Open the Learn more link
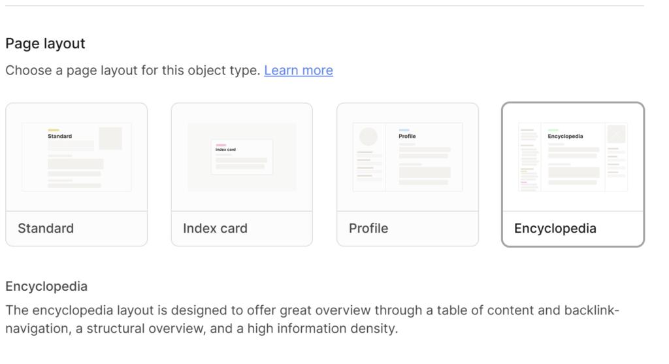The height and width of the screenshot is (364, 669). pyautogui.click(x=299, y=71)
